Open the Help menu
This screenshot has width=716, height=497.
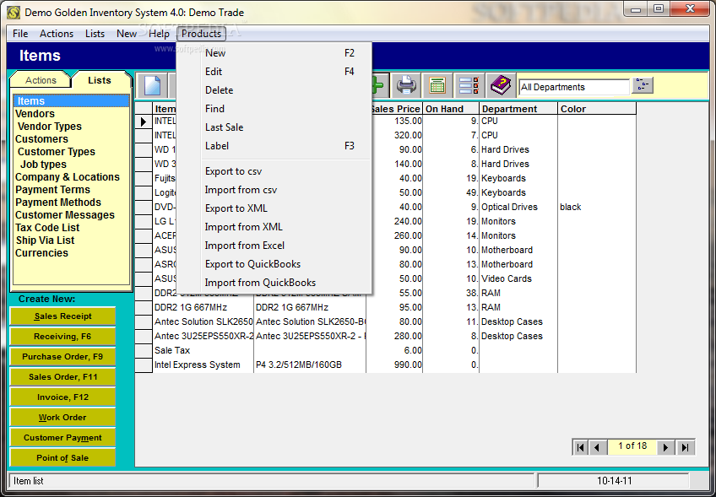pos(159,34)
